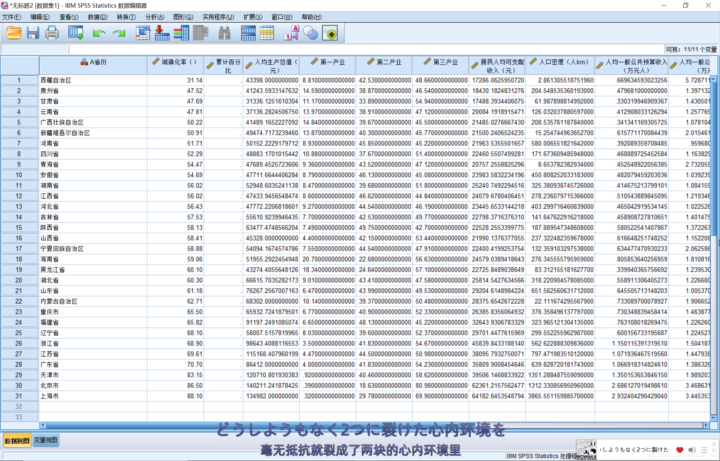Click horizontal scrollbar right arrow

pos(706,425)
